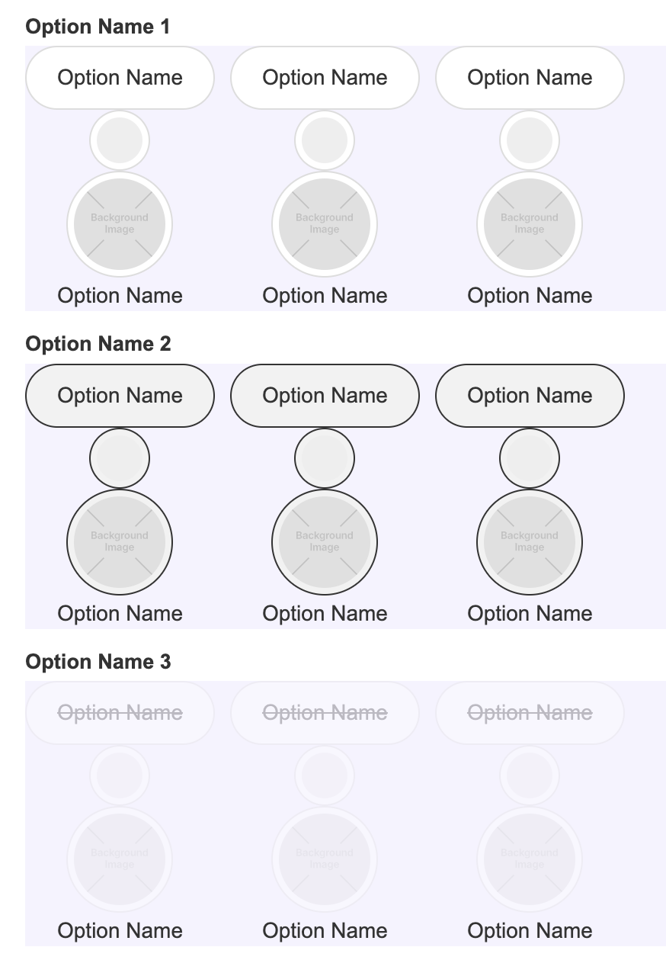Select third outlined small swatch in Option Name 2
Screen dimensions: 666x976
(530, 458)
